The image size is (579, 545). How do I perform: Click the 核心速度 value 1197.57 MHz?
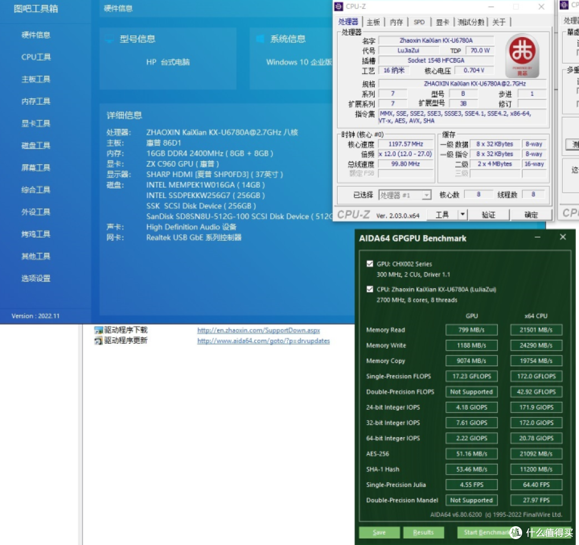(x=405, y=144)
